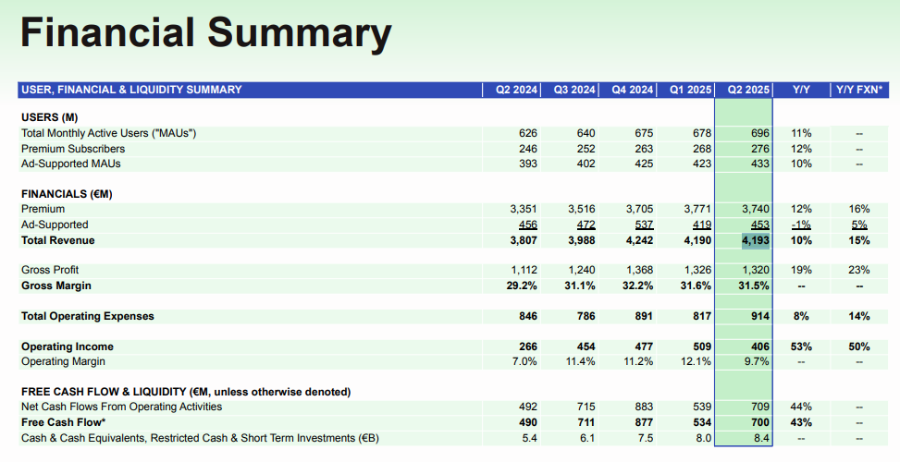Click the Operating Income row label
This screenshot has width=900, height=462.
(68, 346)
